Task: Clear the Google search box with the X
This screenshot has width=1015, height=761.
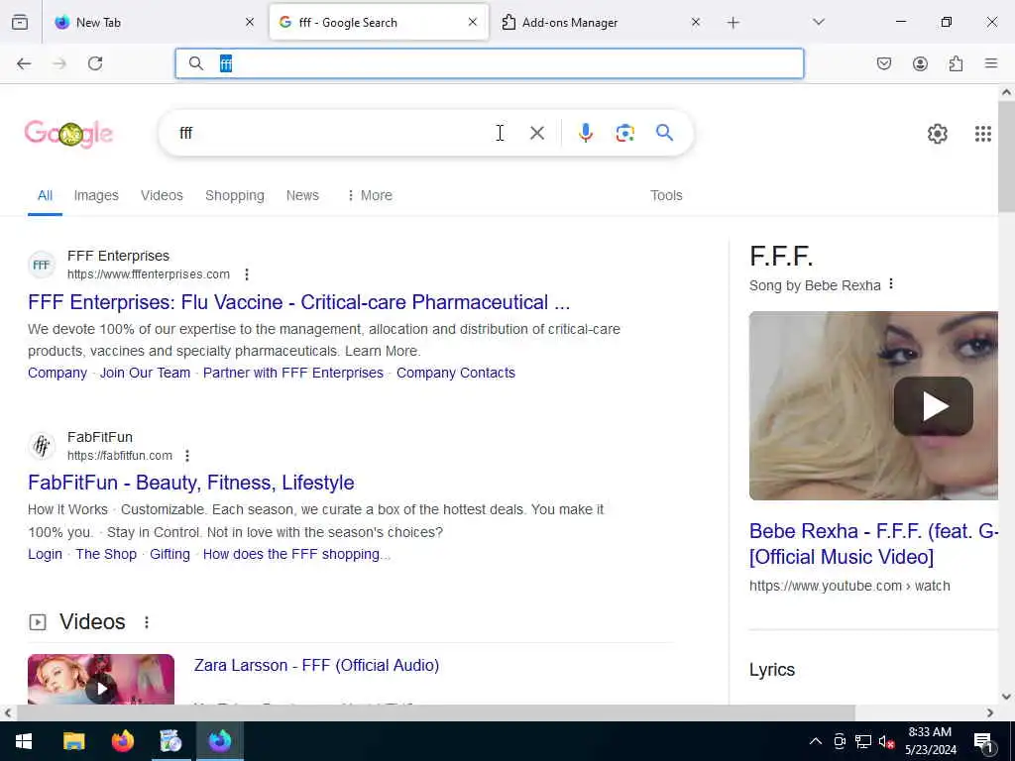Action: click(536, 133)
